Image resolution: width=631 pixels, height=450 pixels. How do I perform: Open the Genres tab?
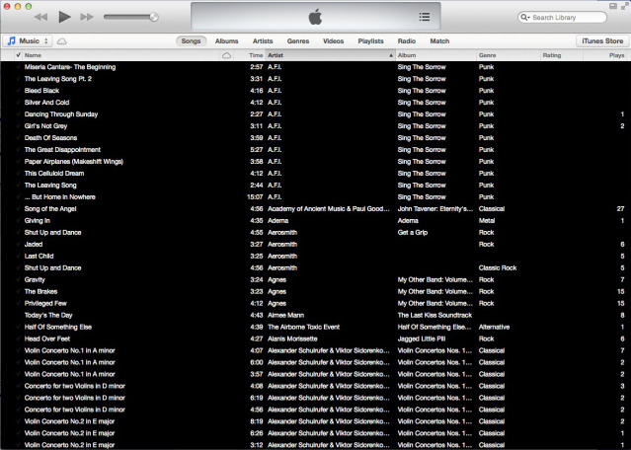pos(298,41)
